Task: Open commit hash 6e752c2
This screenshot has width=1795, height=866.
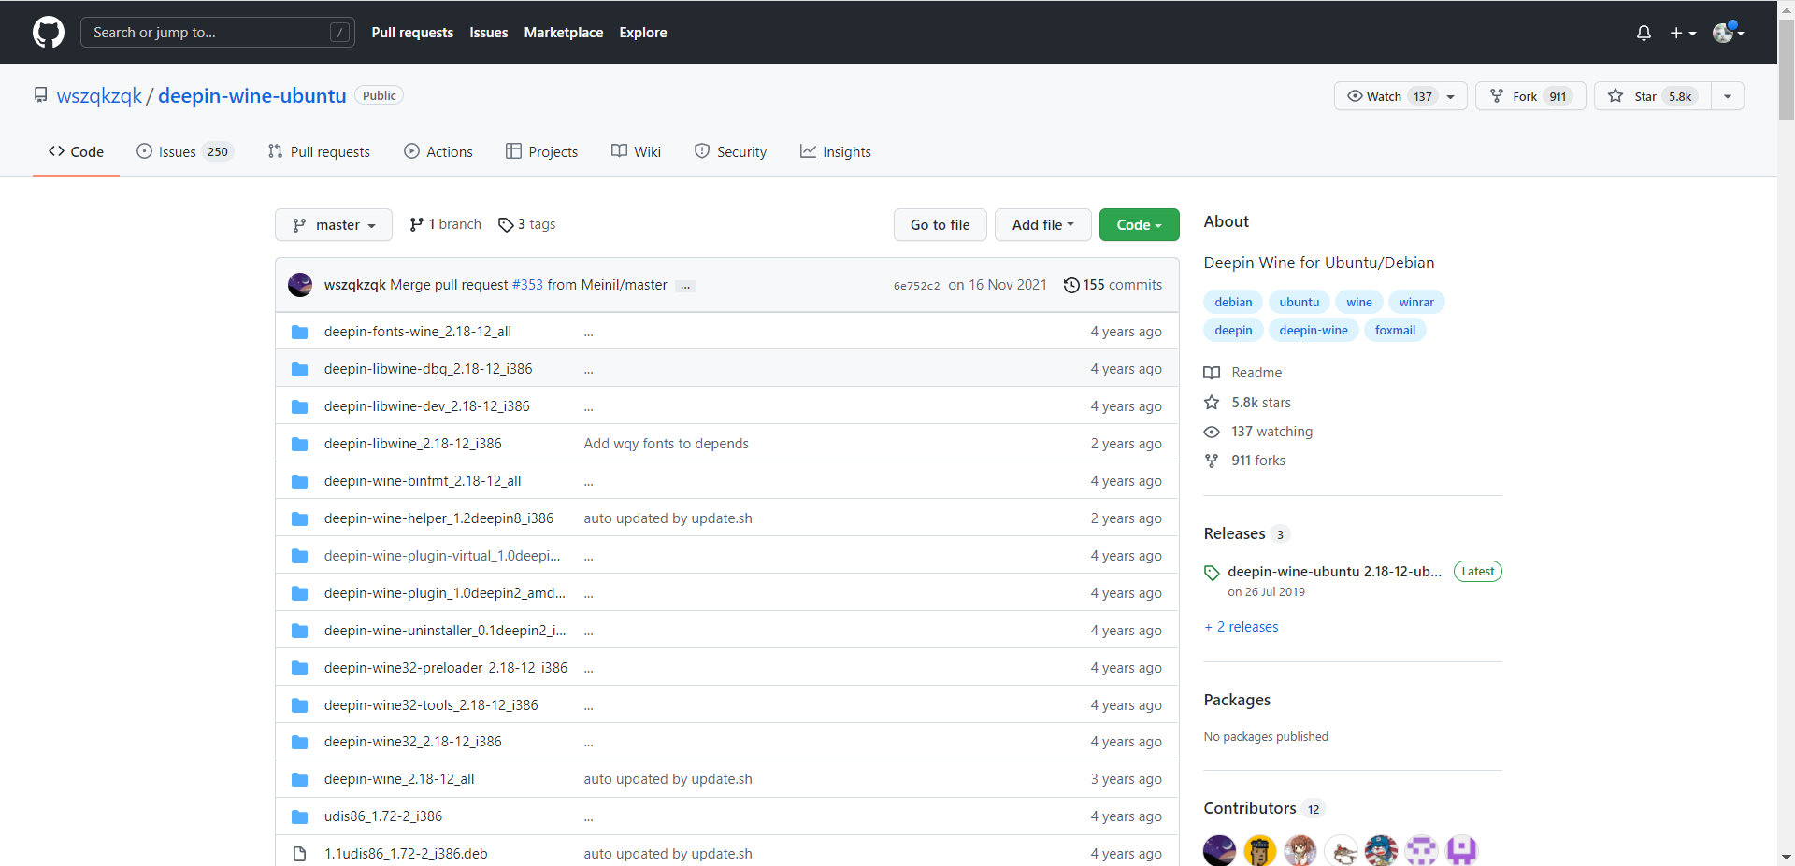Action: coord(916,286)
